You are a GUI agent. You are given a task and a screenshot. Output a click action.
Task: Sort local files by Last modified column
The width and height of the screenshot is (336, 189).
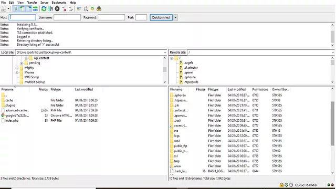(x=84, y=89)
